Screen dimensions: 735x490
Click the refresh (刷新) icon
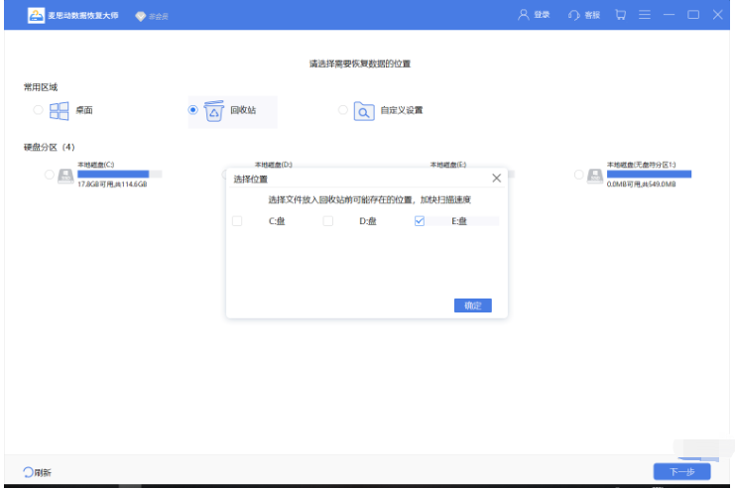28,472
